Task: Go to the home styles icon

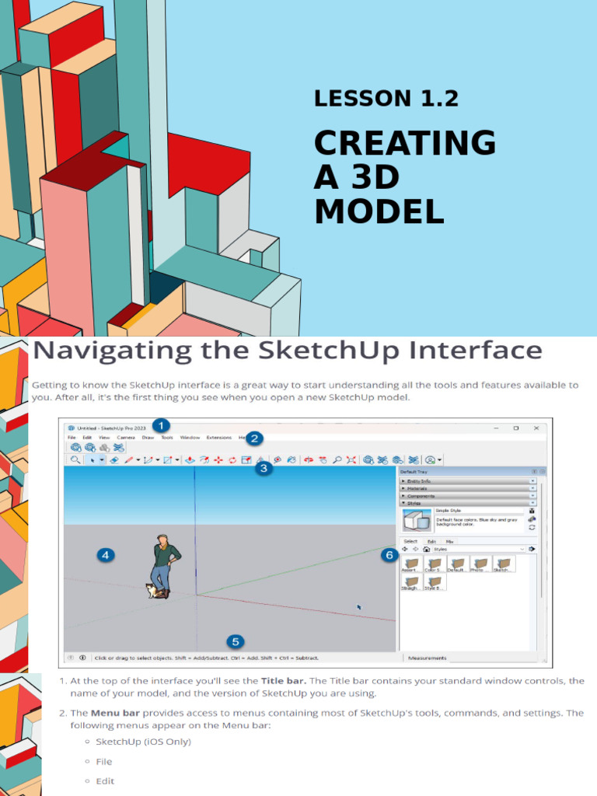Action: 427,549
